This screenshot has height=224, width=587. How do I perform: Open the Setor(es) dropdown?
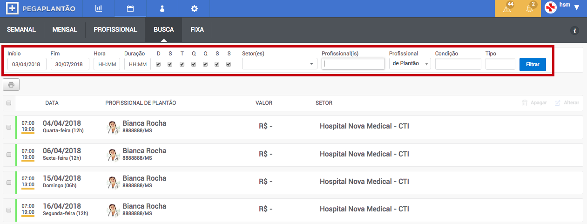280,64
